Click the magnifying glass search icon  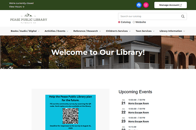point(183,16)
